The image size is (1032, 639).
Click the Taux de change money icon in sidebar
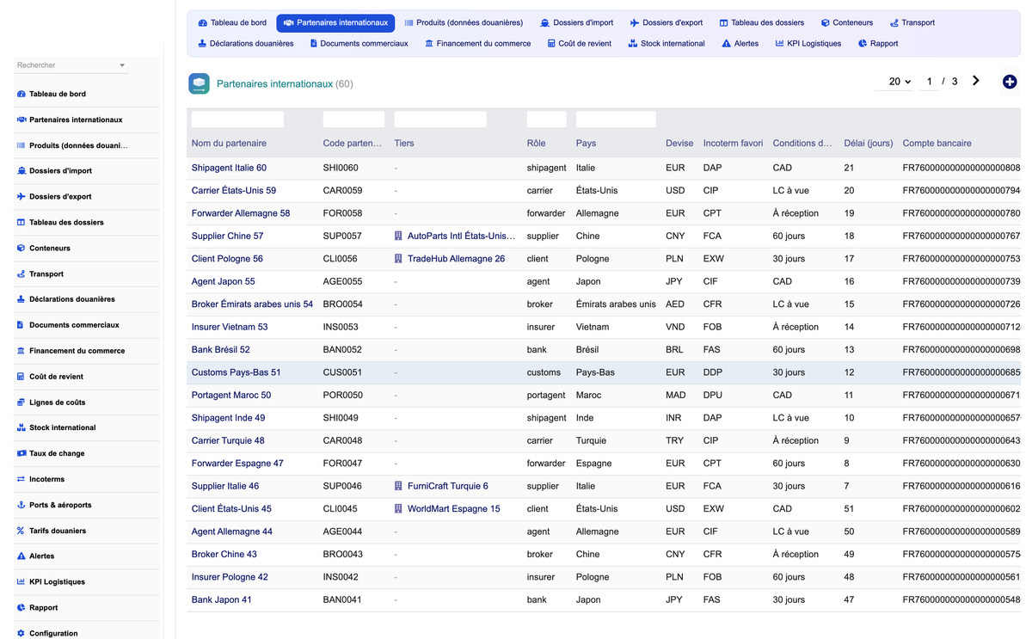click(x=21, y=453)
